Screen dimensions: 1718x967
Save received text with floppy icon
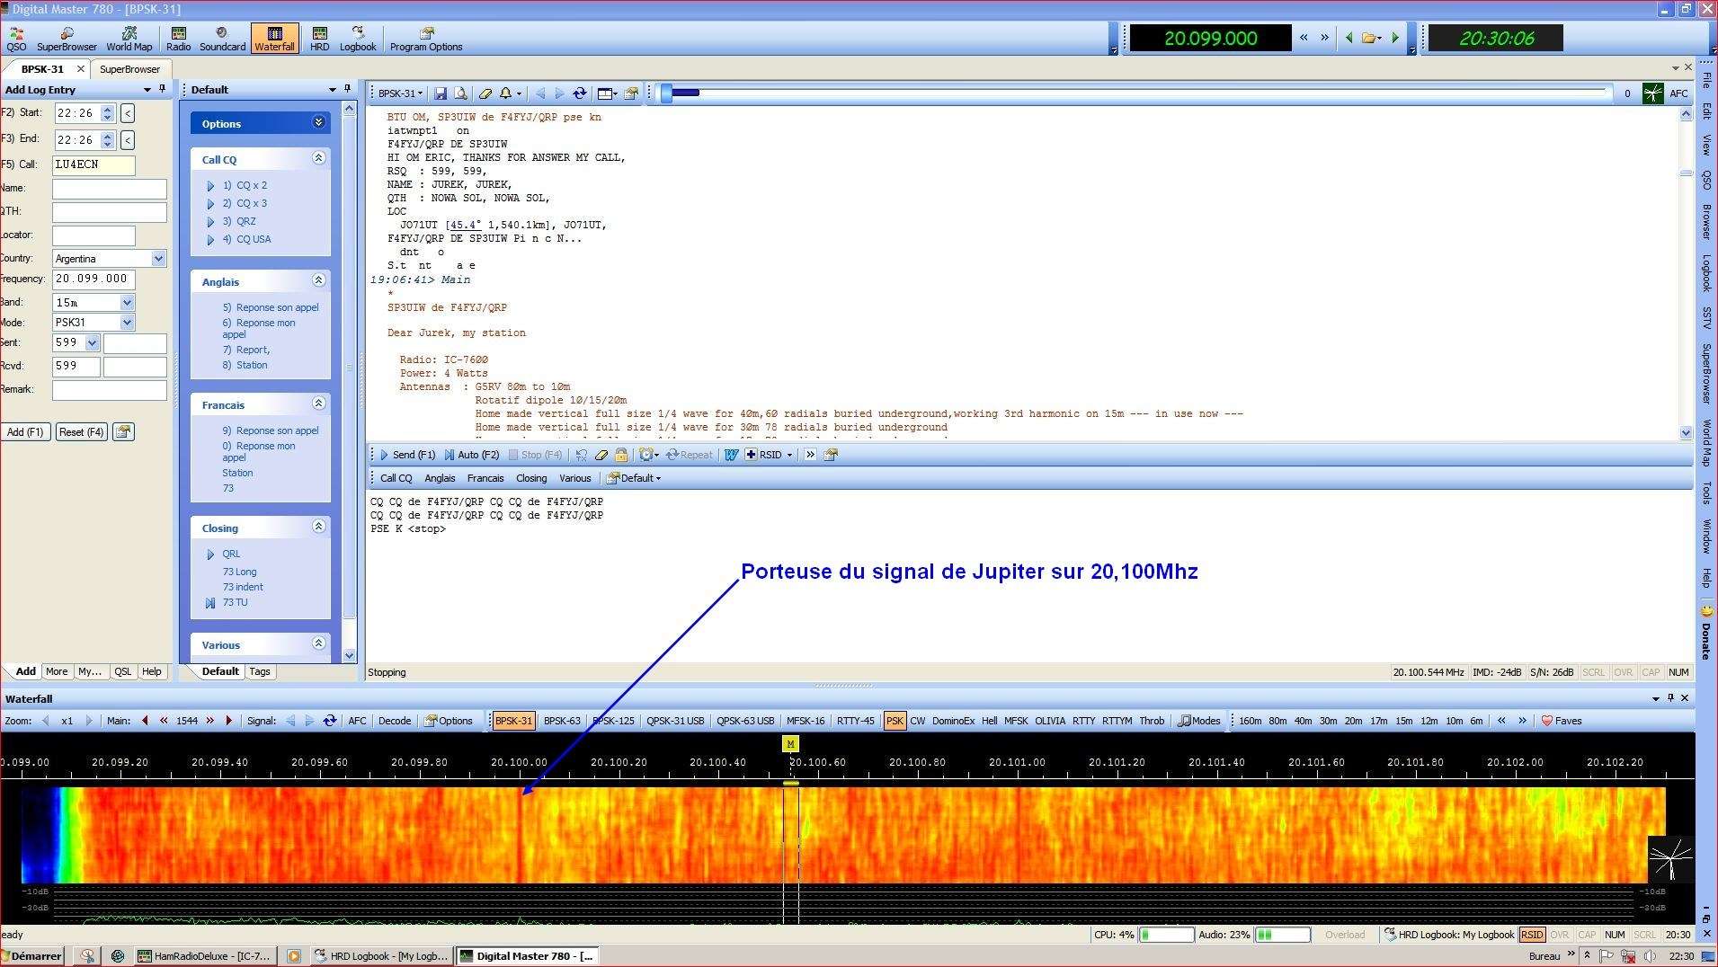pos(441,93)
